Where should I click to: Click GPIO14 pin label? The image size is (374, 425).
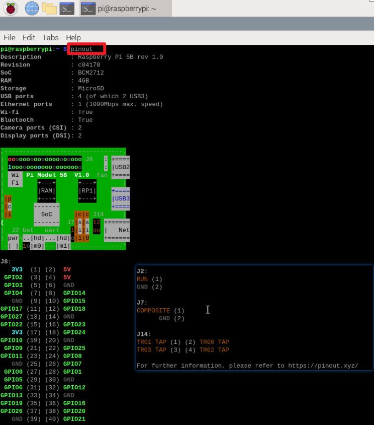(x=74, y=293)
